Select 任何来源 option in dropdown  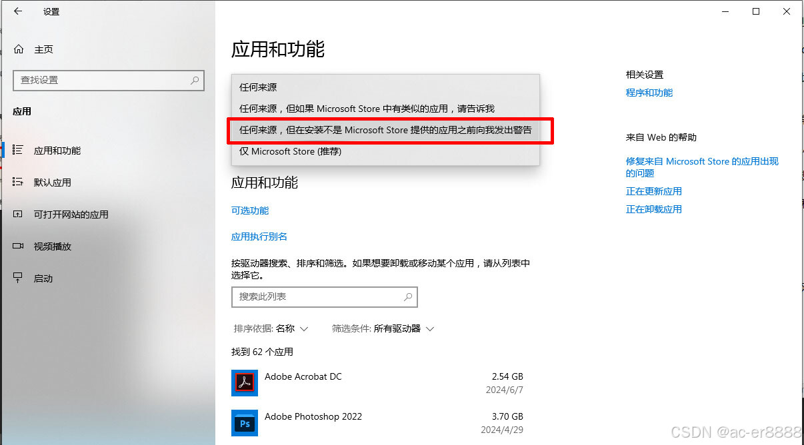click(385, 87)
